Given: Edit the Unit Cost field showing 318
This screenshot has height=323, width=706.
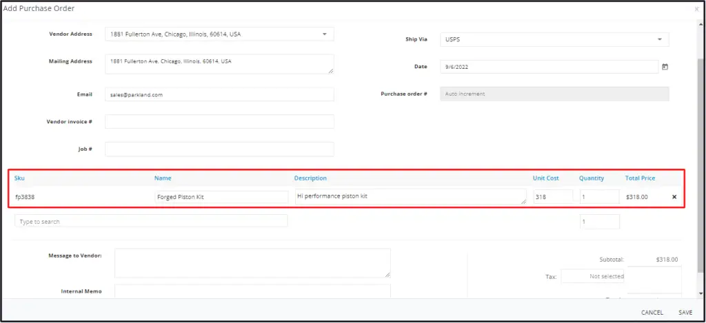Looking at the screenshot, I should pyautogui.click(x=554, y=196).
